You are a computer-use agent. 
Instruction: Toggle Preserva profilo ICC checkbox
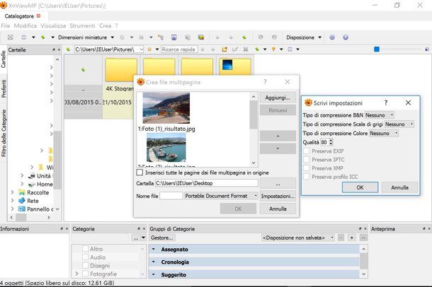coord(306,177)
